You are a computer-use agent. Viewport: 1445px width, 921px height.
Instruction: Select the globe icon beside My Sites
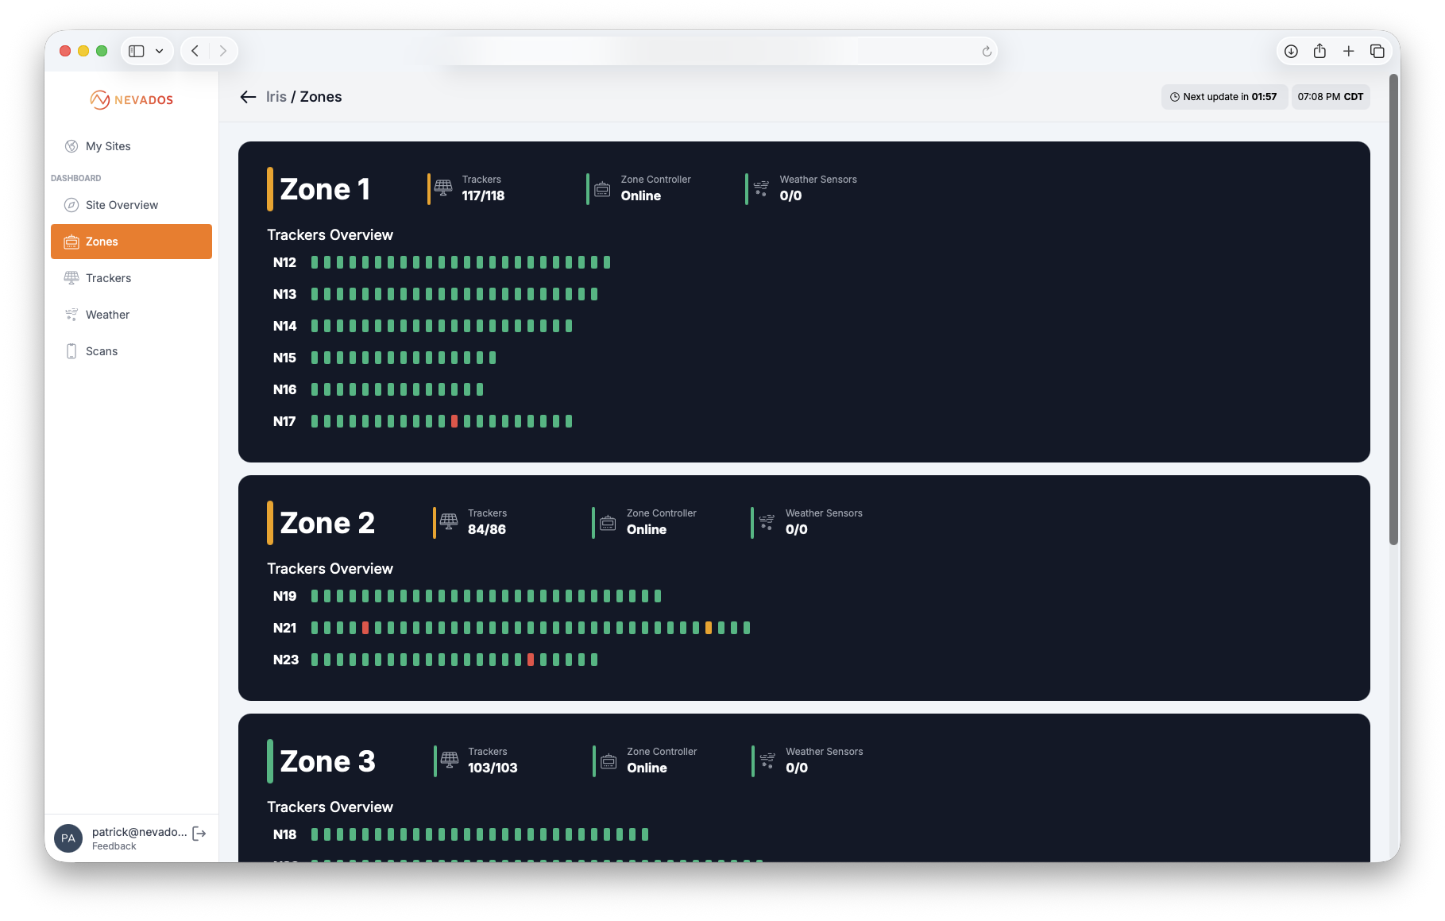[x=71, y=146]
